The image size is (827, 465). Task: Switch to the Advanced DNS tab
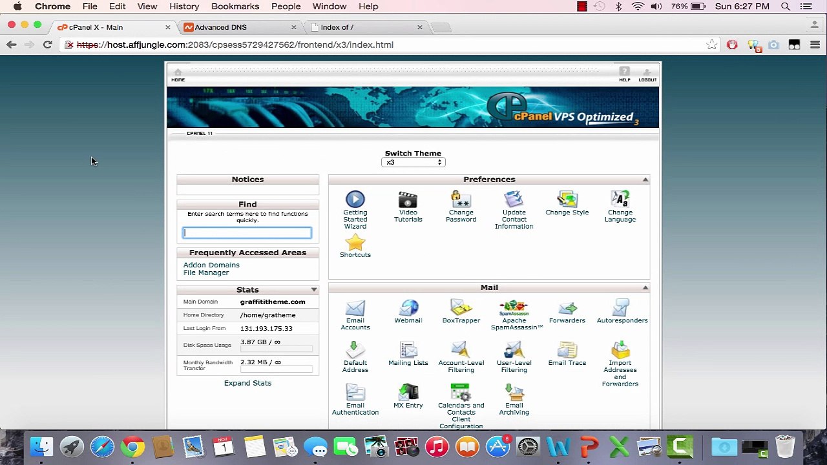tap(239, 27)
